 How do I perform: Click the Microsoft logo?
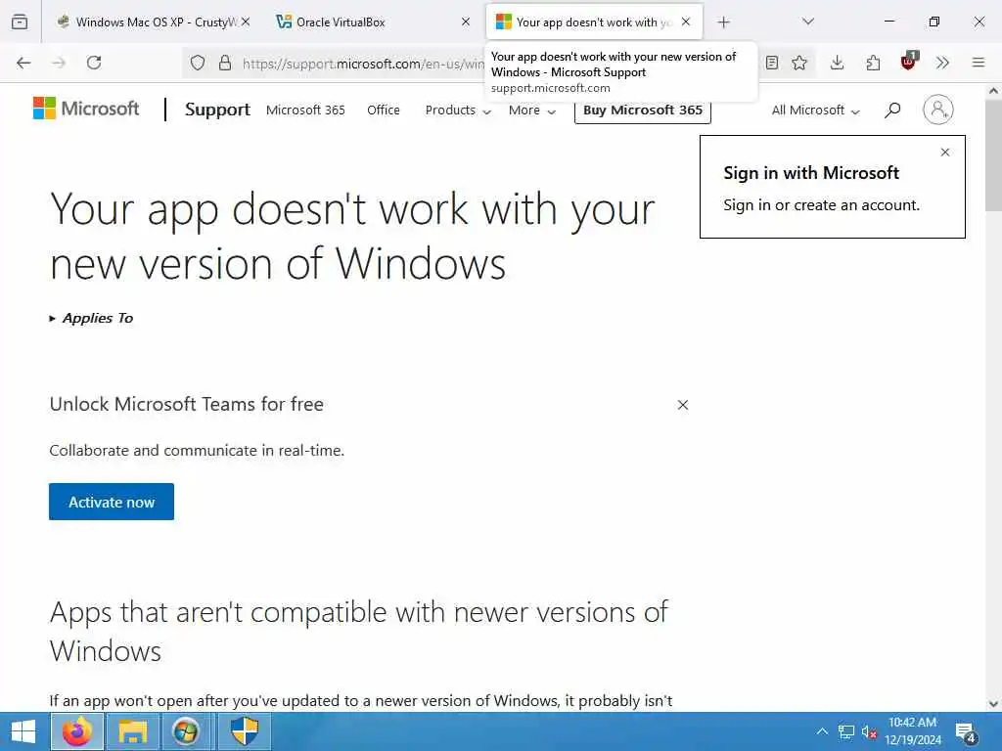[86, 109]
